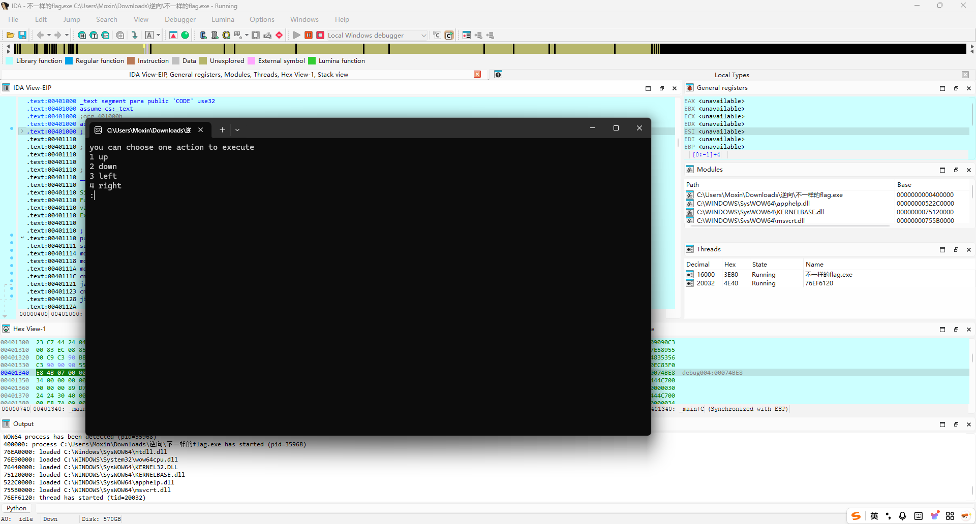The width and height of the screenshot is (976, 524).
Task: Click the red diamond breakpoint icon
Action: 279,35
